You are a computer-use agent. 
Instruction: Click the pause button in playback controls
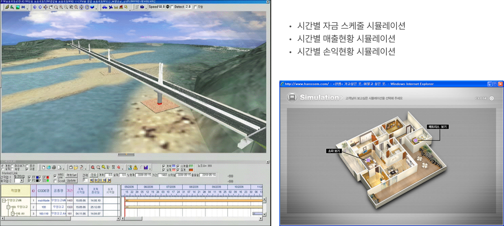pos(100,180)
